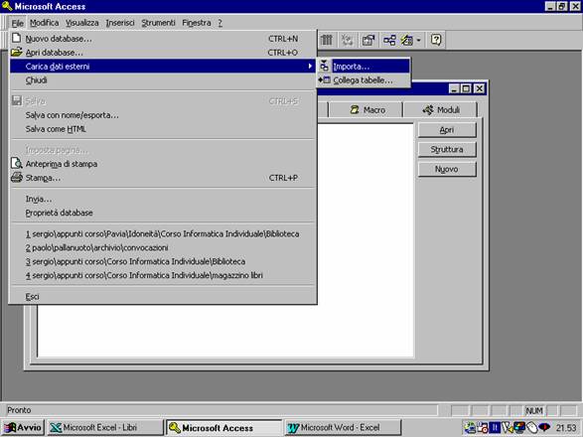Click the Office Assistant help icon
The height and width of the screenshot is (437, 583).
click(x=436, y=40)
